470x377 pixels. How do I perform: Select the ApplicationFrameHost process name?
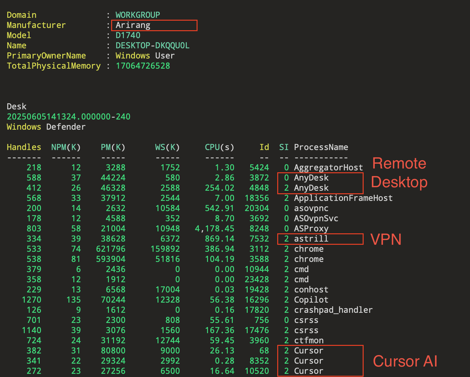click(343, 198)
